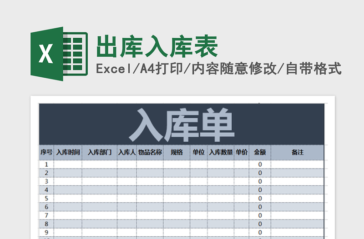Click serial number cell 4
Image resolution: width=364 pixels, height=239 pixels.
[x=46, y=190]
